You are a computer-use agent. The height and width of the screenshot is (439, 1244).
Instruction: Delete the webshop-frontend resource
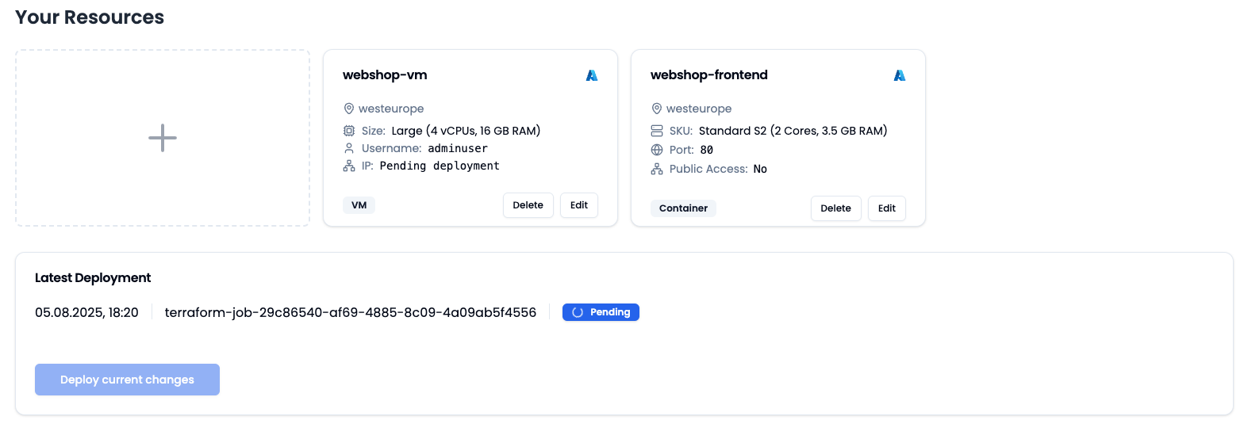point(836,208)
